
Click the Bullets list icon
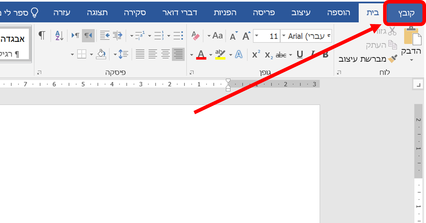click(178, 35)
